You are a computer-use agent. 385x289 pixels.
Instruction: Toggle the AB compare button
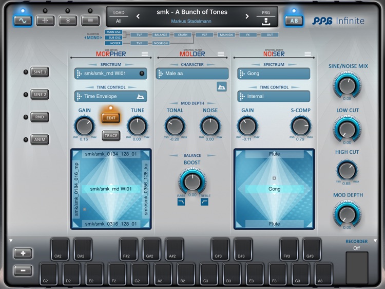294,21
